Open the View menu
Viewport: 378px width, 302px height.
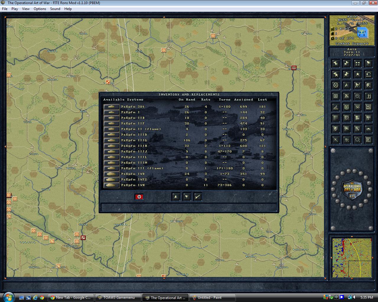tap(26, 9)
